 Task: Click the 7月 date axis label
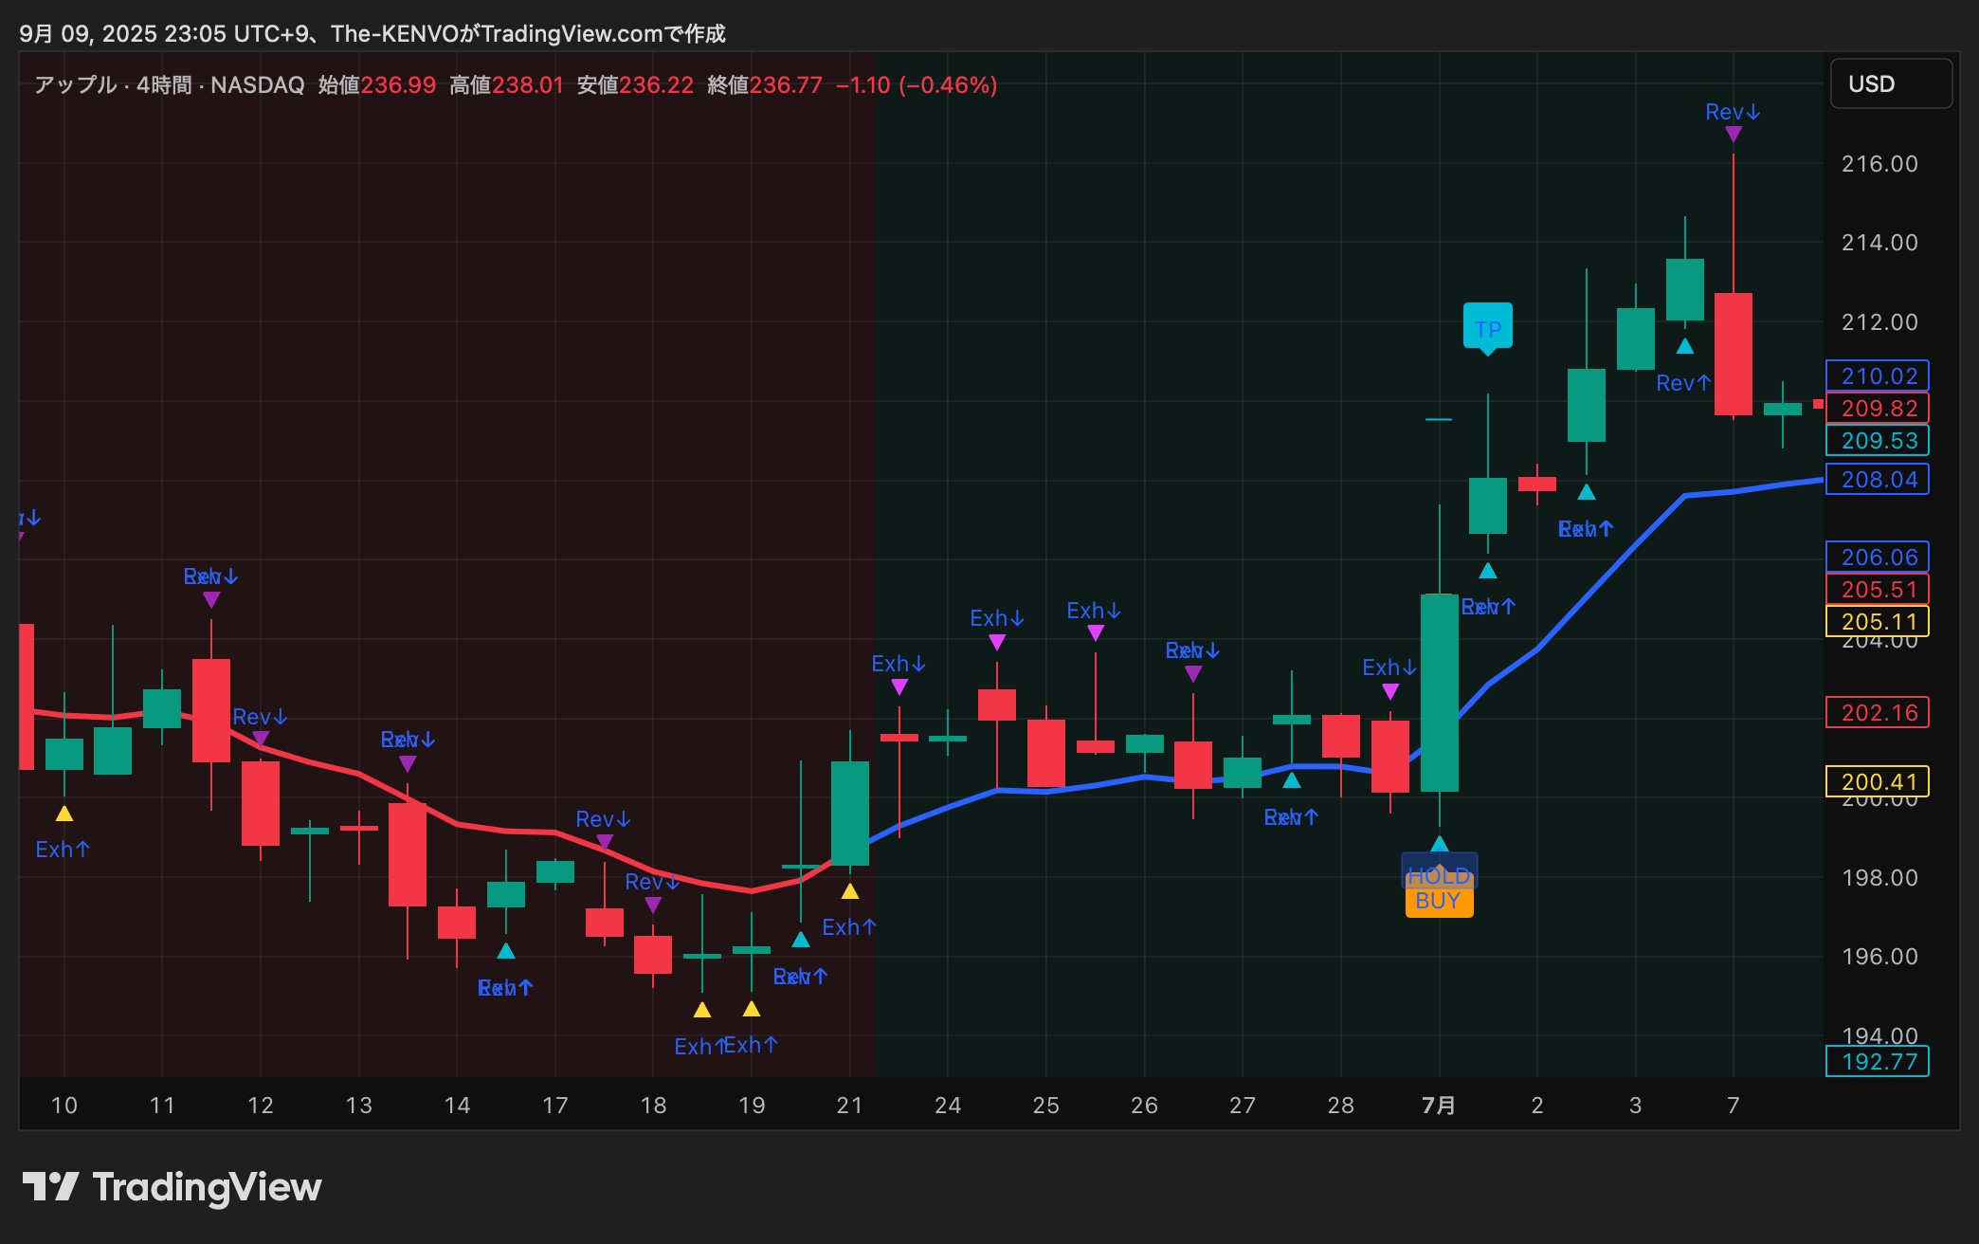[x=1438, y=1106]
